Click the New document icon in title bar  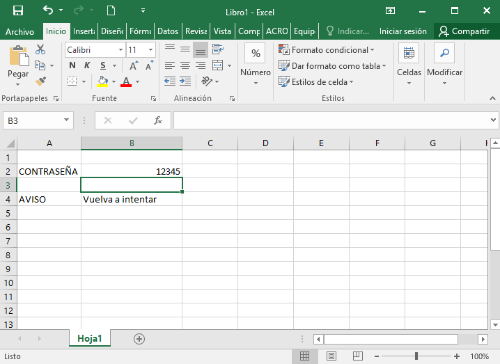[111, 10]
